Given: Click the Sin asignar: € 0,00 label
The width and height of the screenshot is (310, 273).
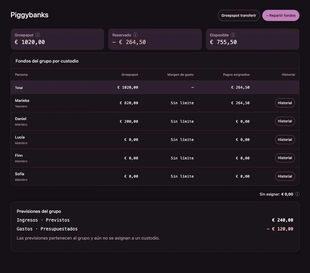Looking at the screenshot, I should [276, 194].
